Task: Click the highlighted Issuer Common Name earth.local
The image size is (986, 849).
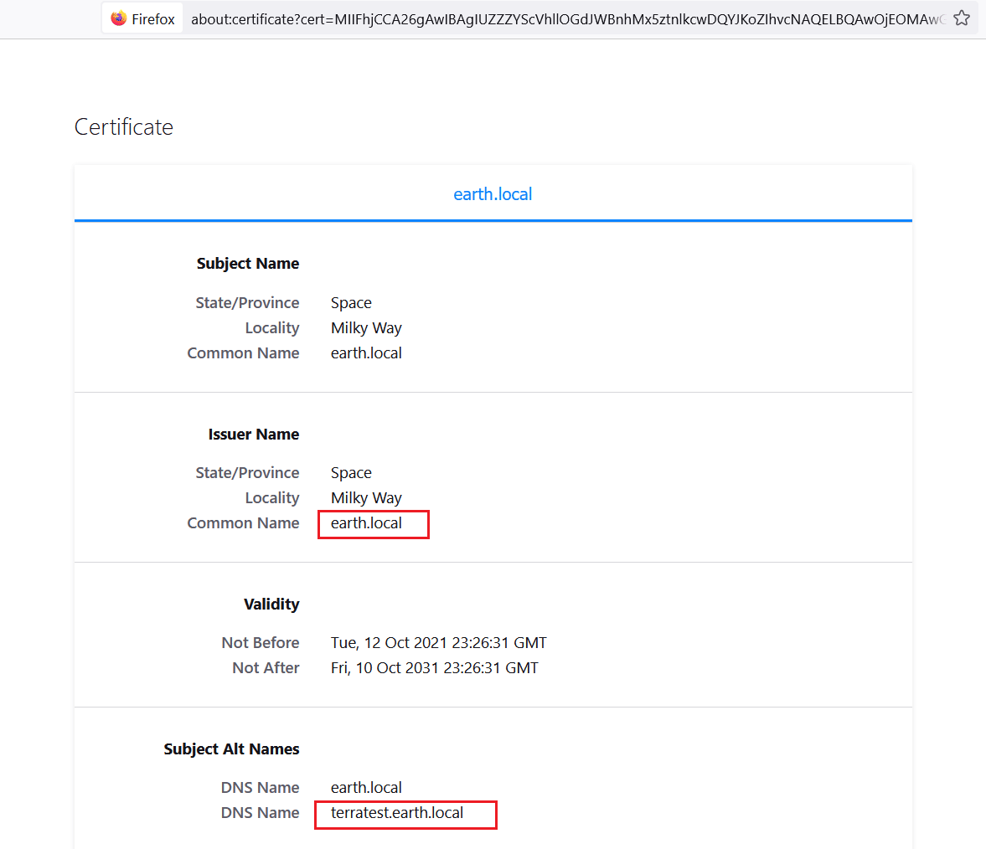Action: [x=366, y=523]
